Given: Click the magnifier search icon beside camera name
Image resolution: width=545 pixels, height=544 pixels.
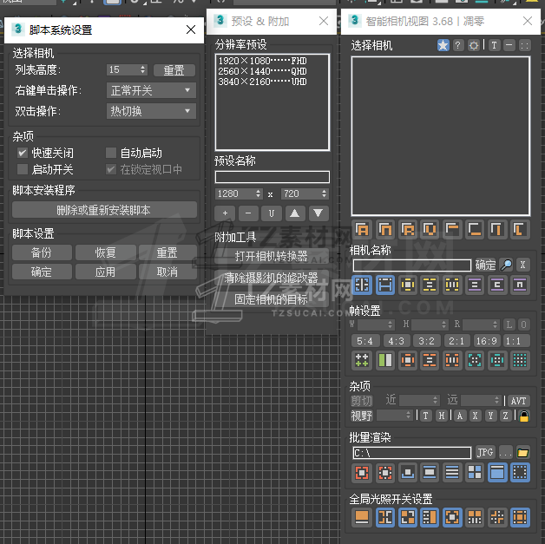Looking at the screenshot, I should (x=506, y=265).
